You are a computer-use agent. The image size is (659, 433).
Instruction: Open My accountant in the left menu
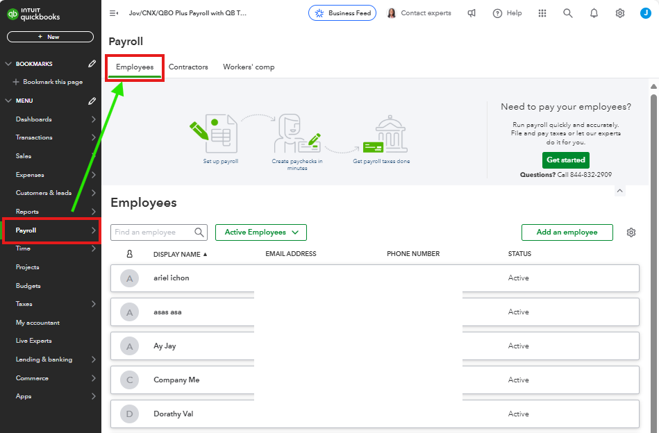coord(37,323)
